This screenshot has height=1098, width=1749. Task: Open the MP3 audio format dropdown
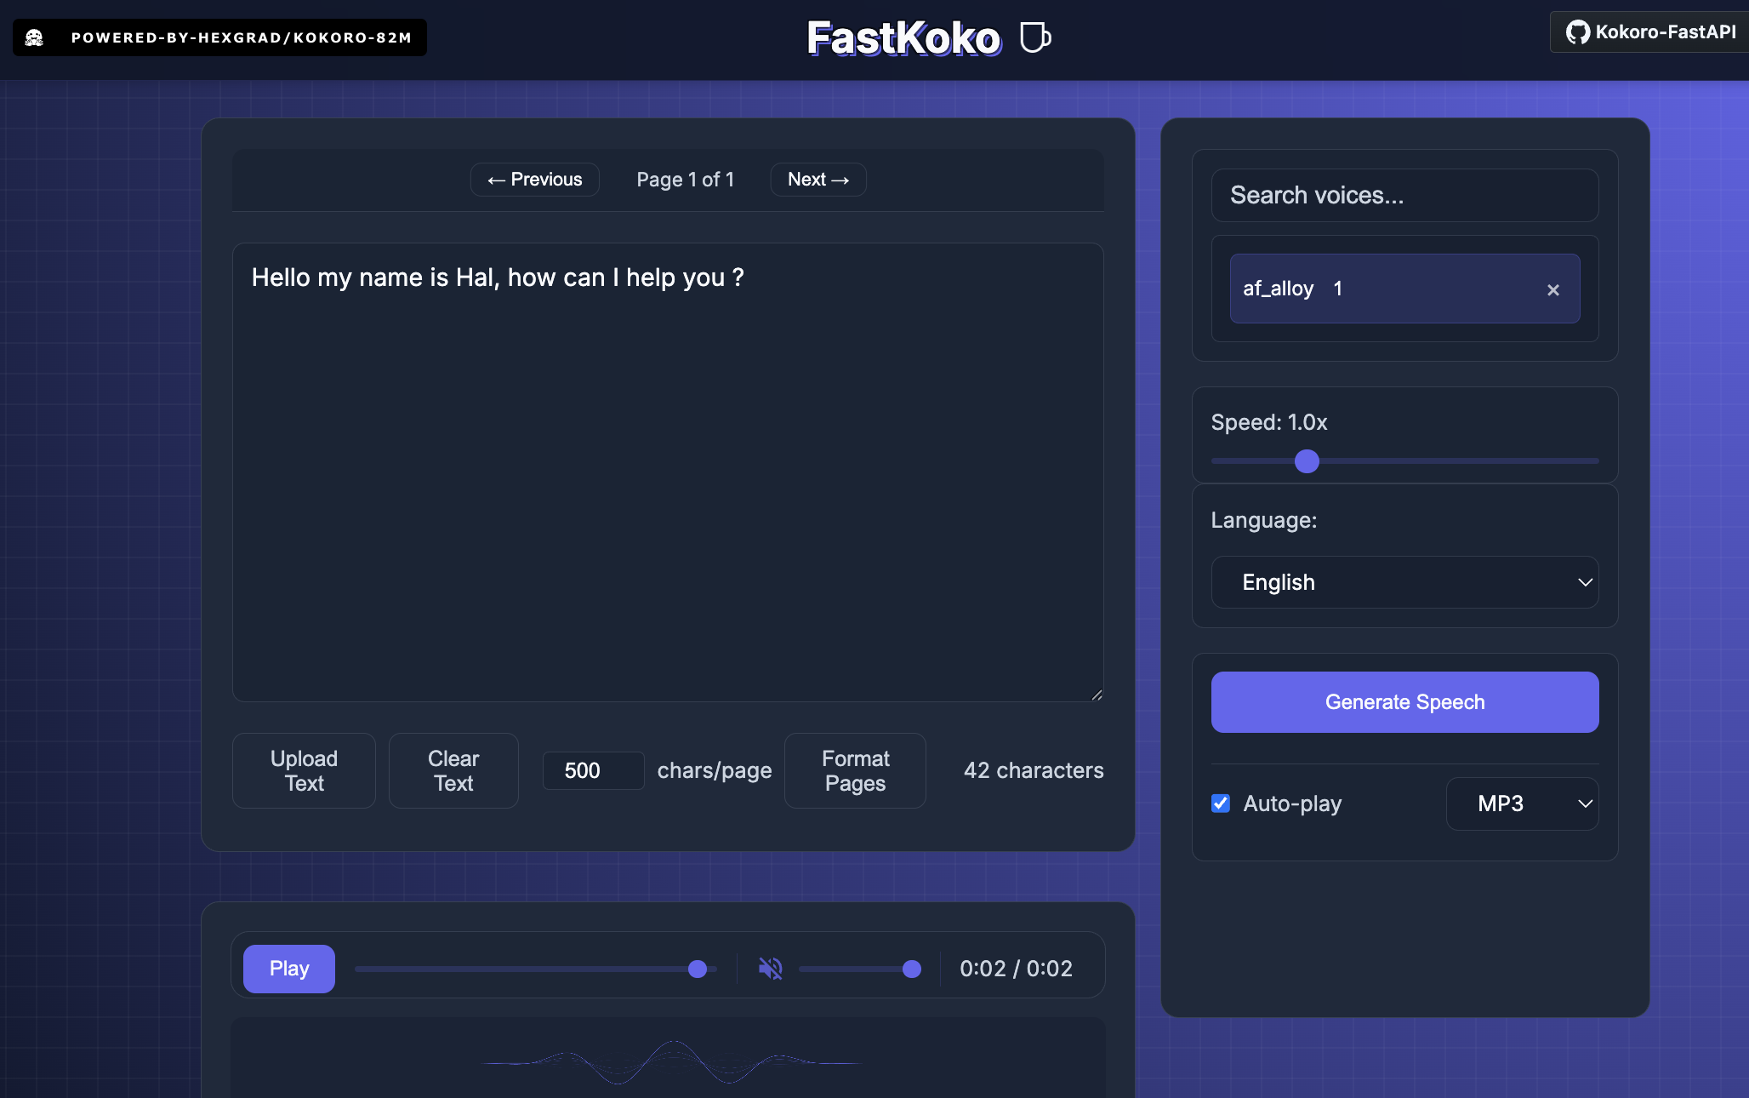1522,803
